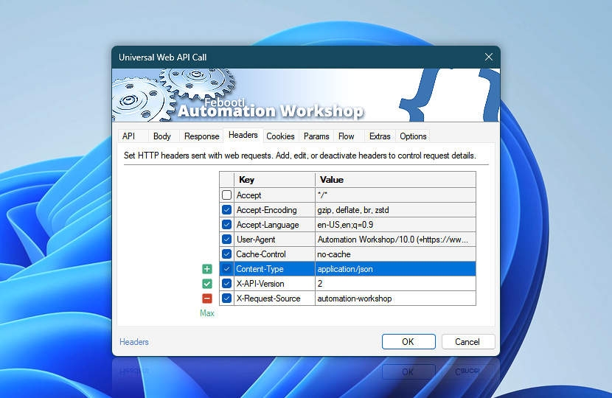The height and width of the screenshot is (398, 612).
Task: Uncheck the X-API-Version header checkbox
Action: click(226, 284)
